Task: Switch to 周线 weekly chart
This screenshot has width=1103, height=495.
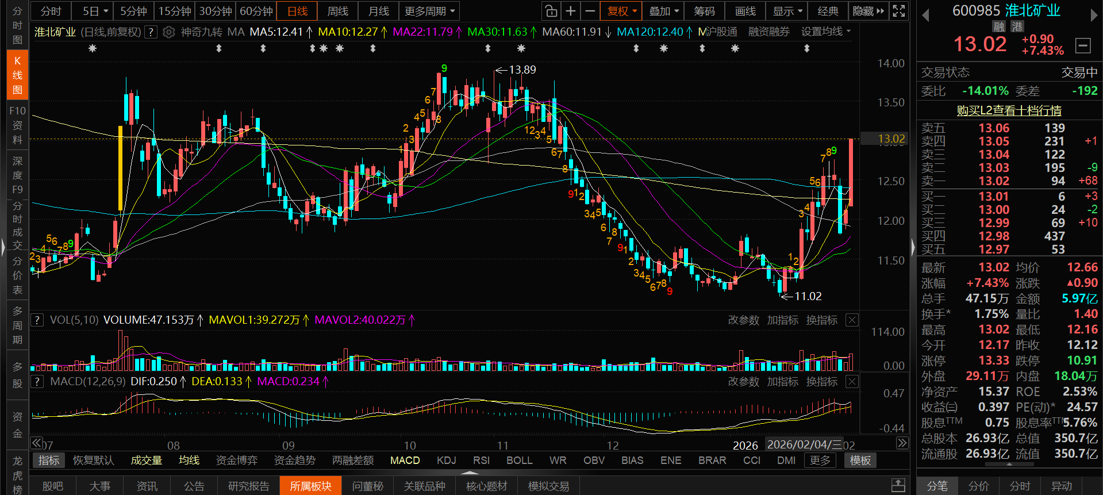Action: click(338, 11)
